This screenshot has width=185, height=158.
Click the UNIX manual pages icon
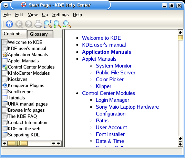click(5, 104)
